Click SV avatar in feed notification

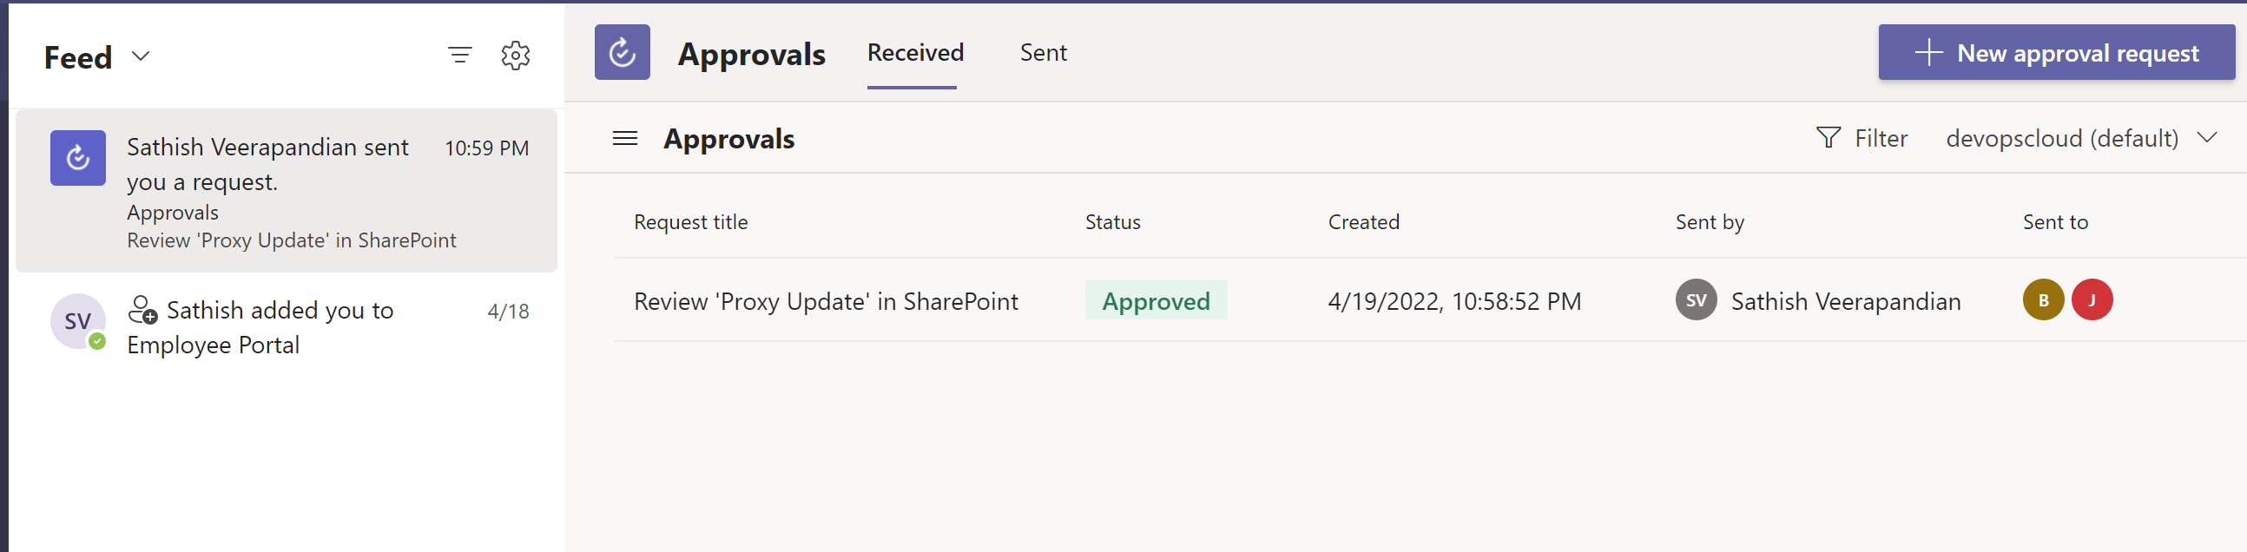pos(77,321)
